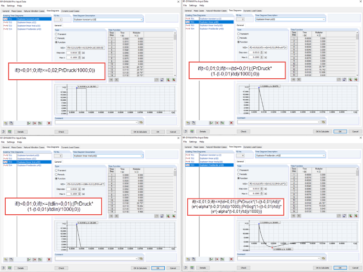This screenshot has width=363, height=272.
Task: Open description dropdown 'Explosion linear tred p3(t)'
Action: (x=141, y=156)
